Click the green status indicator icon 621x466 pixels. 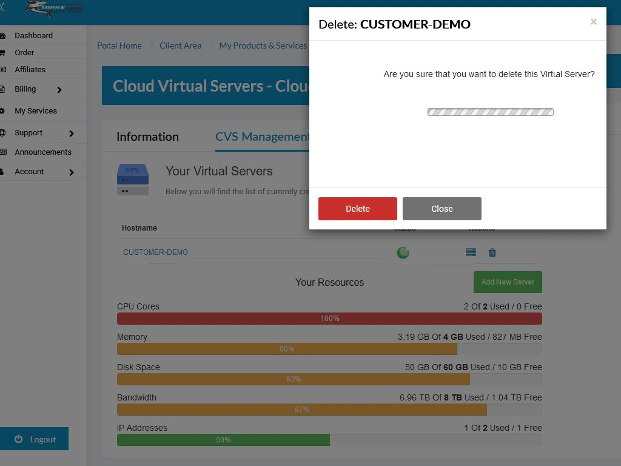(x=403, y=252)
